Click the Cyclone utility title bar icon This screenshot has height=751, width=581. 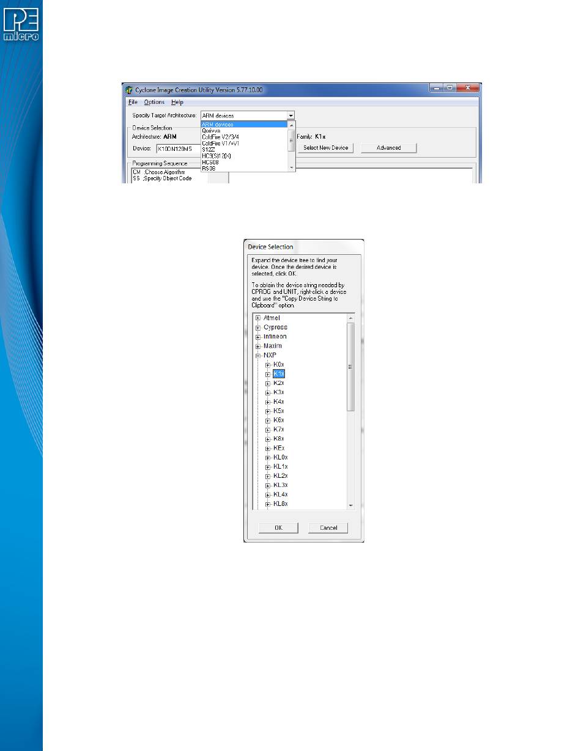tap(128, 90)
